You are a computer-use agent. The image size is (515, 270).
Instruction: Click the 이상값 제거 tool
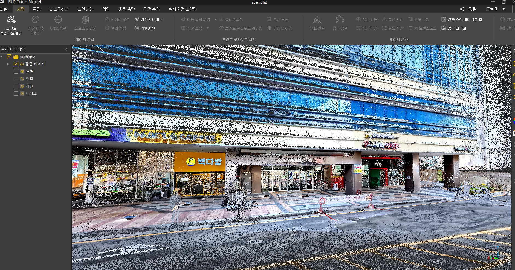coord(279,28)
